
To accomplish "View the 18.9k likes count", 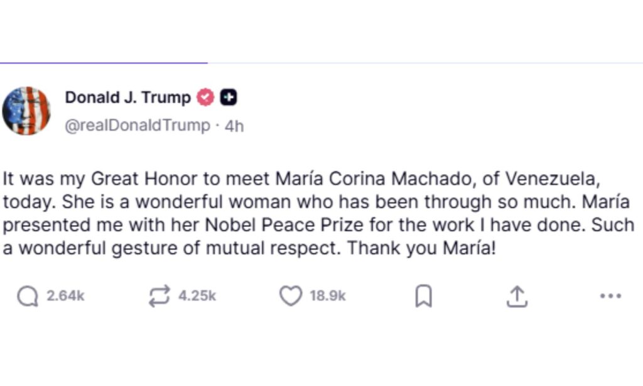I will tap(329, 295).
